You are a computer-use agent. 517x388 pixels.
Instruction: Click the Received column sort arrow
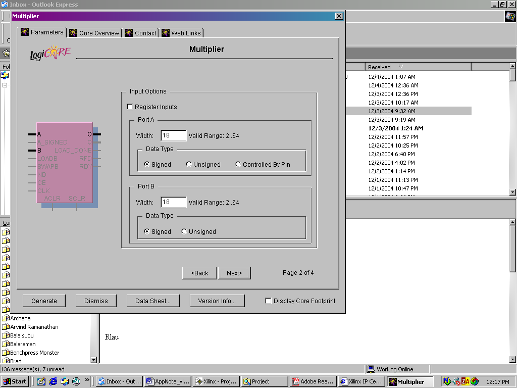tap(401, 67)
